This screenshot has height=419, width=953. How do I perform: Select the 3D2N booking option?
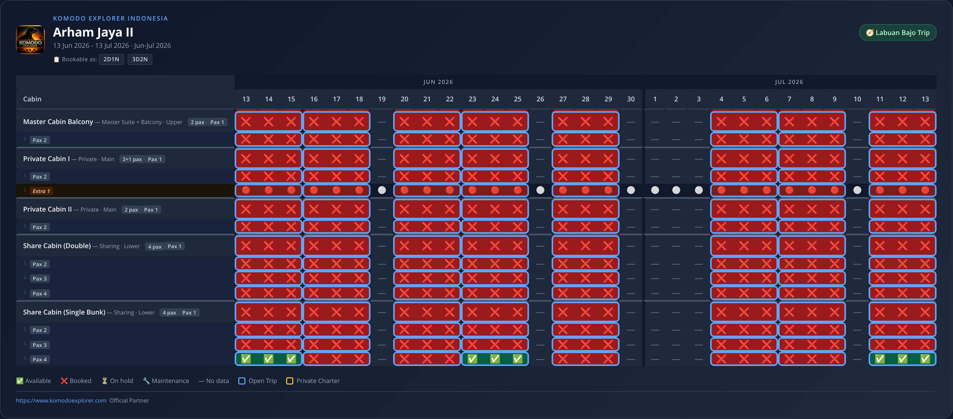(140, 59)
